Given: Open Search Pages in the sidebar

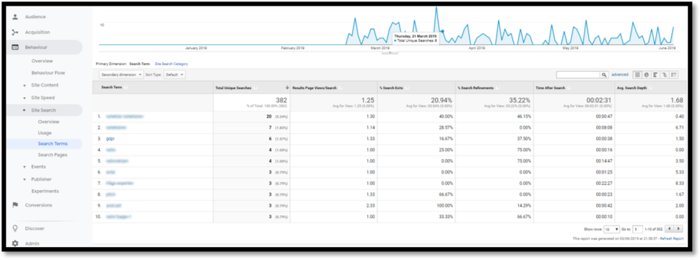Looking at the screenshot, I should [53, 155].
